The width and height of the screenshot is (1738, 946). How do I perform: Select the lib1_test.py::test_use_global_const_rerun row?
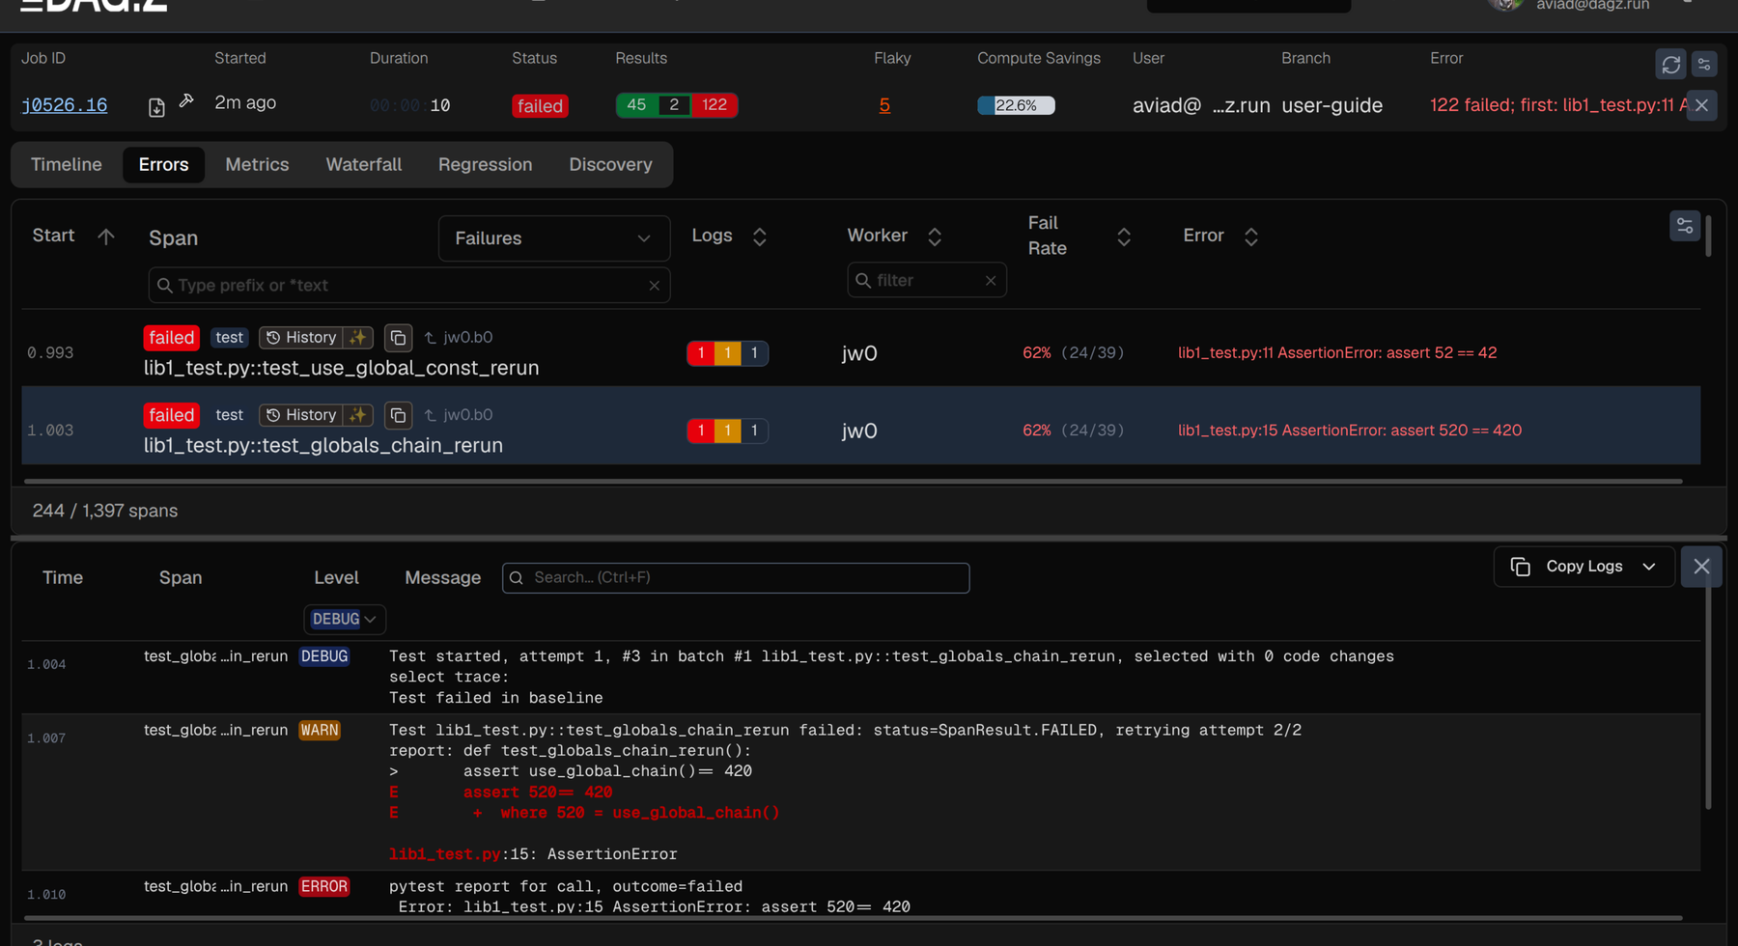[x=861, y=348]
